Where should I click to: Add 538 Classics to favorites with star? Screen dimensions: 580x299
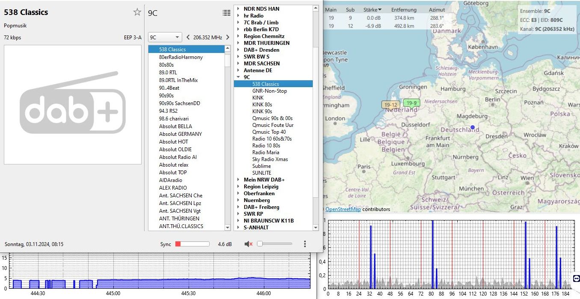pyautogui.click(x=137, y=12)
